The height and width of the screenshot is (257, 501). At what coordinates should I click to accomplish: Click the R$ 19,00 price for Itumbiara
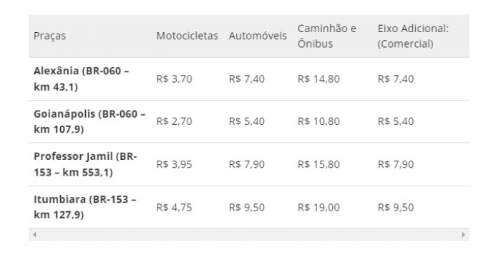pos(318,207)
